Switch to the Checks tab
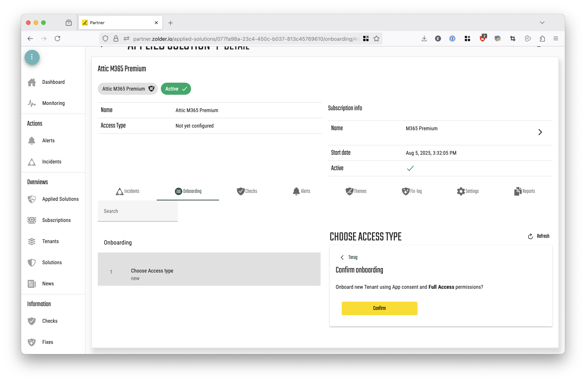Screen dimensions: 586x382 click(247, 191)
